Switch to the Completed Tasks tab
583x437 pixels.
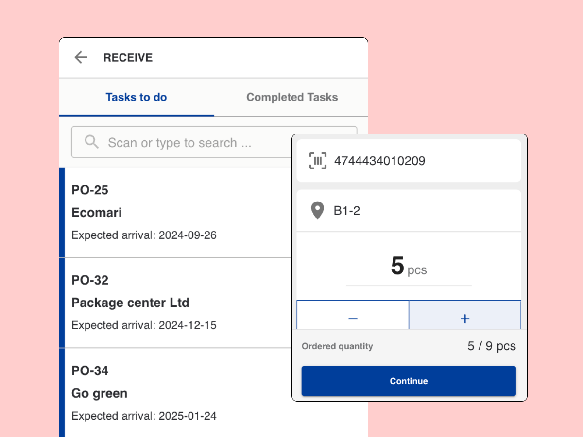tap(291, 97)
